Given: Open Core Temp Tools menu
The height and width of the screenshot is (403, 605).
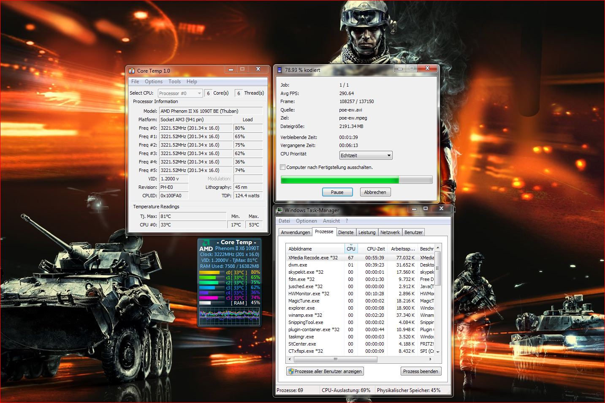Looking at the screenshot, I should click(x=174, y=82).
